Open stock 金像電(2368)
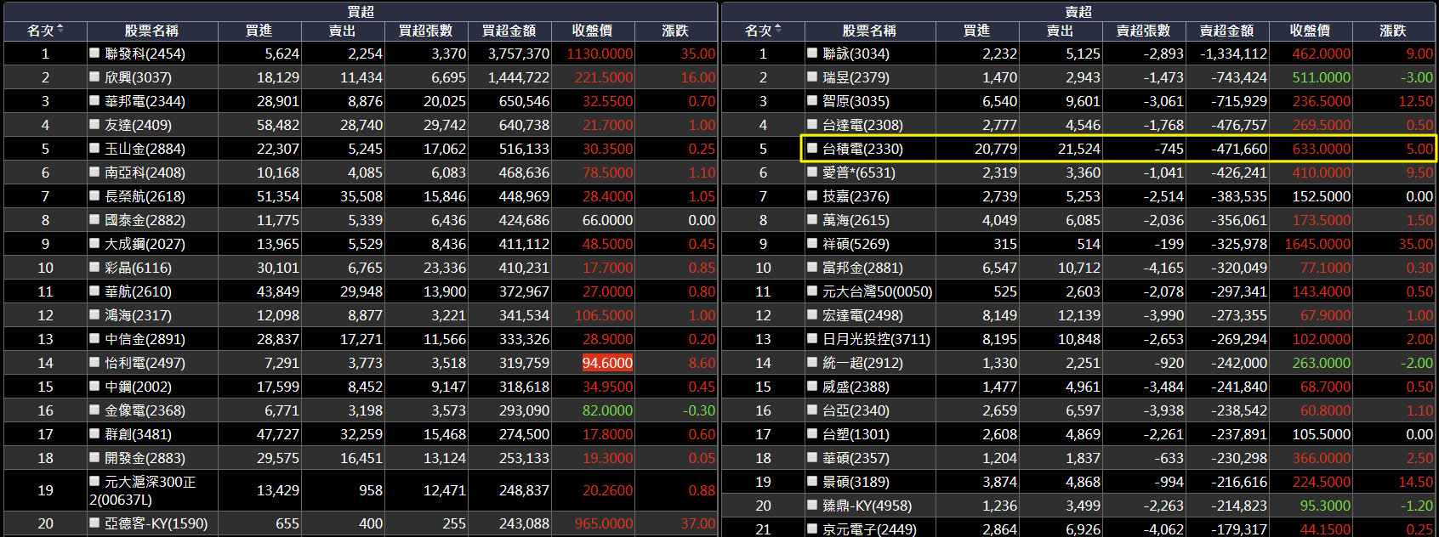The image size is (1439, 537). click(145, 410)
